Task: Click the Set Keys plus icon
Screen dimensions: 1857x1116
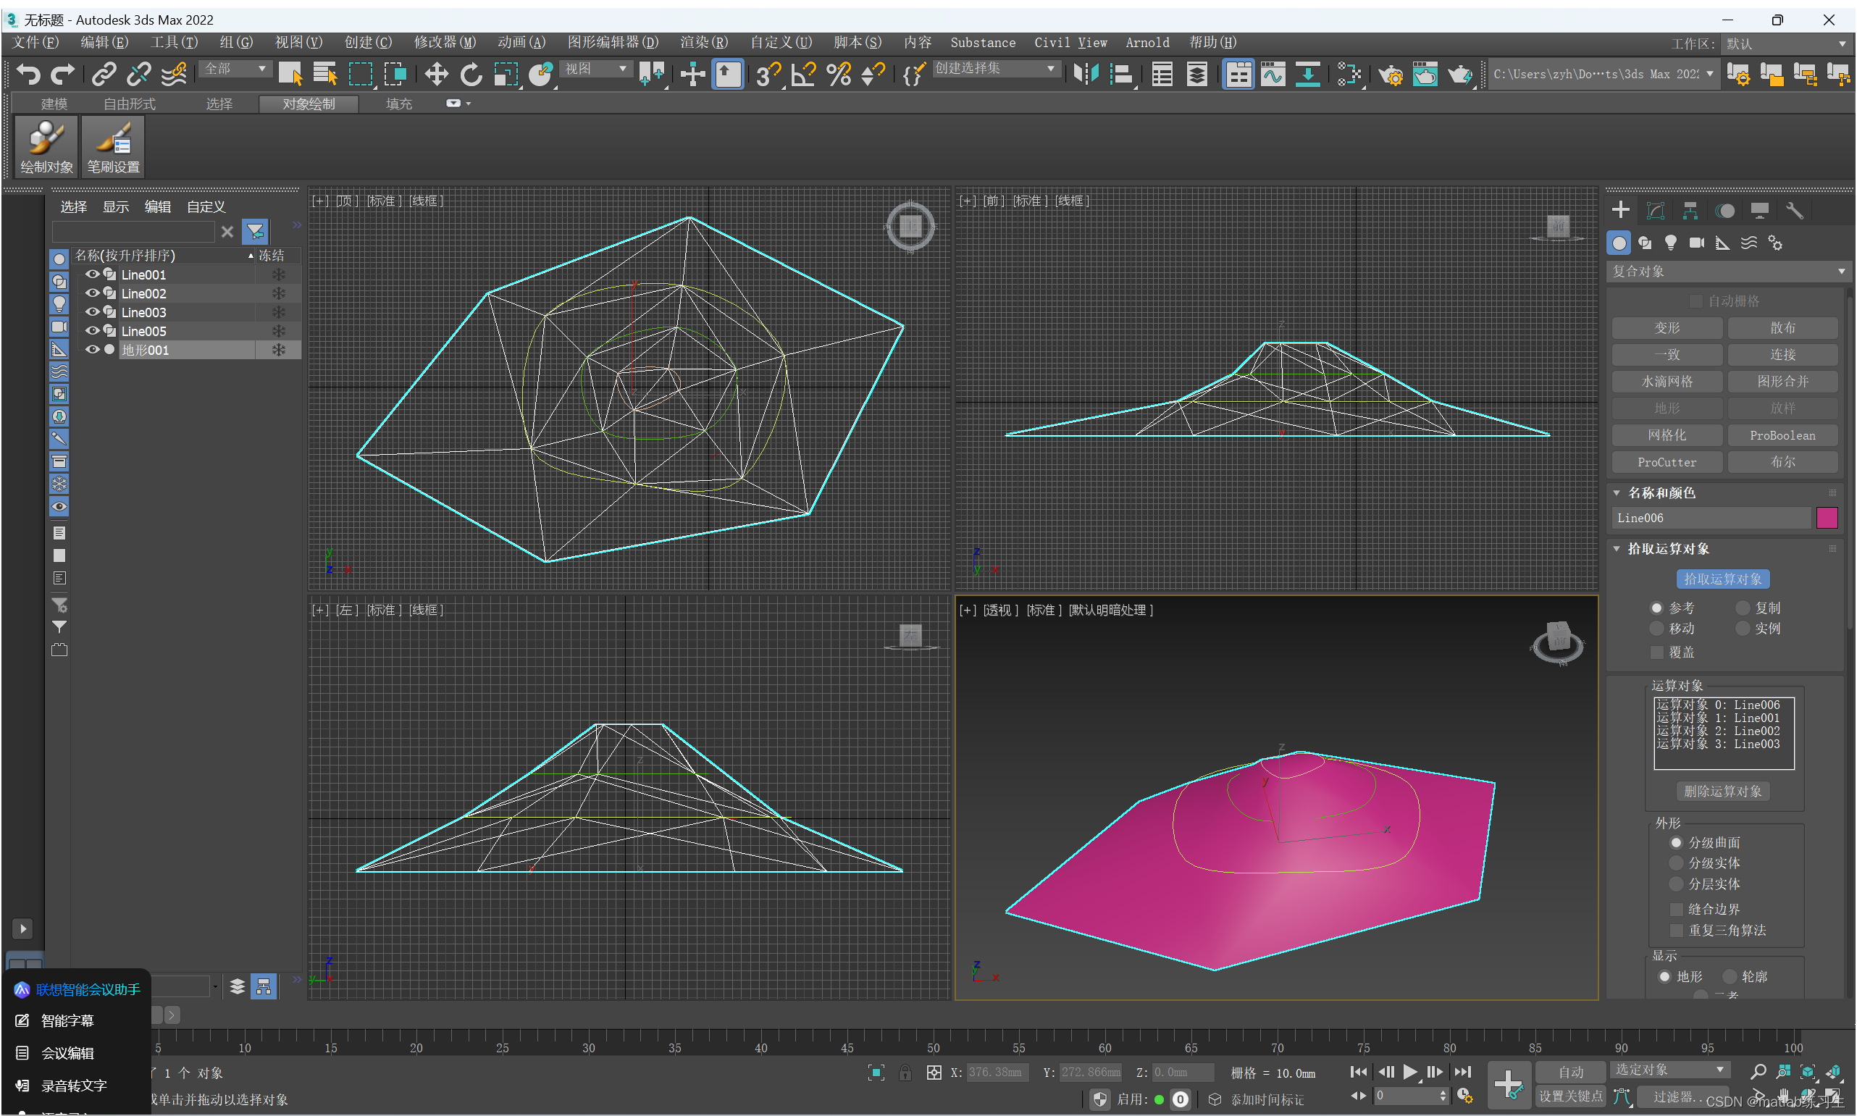Action: [1508, 1084]
